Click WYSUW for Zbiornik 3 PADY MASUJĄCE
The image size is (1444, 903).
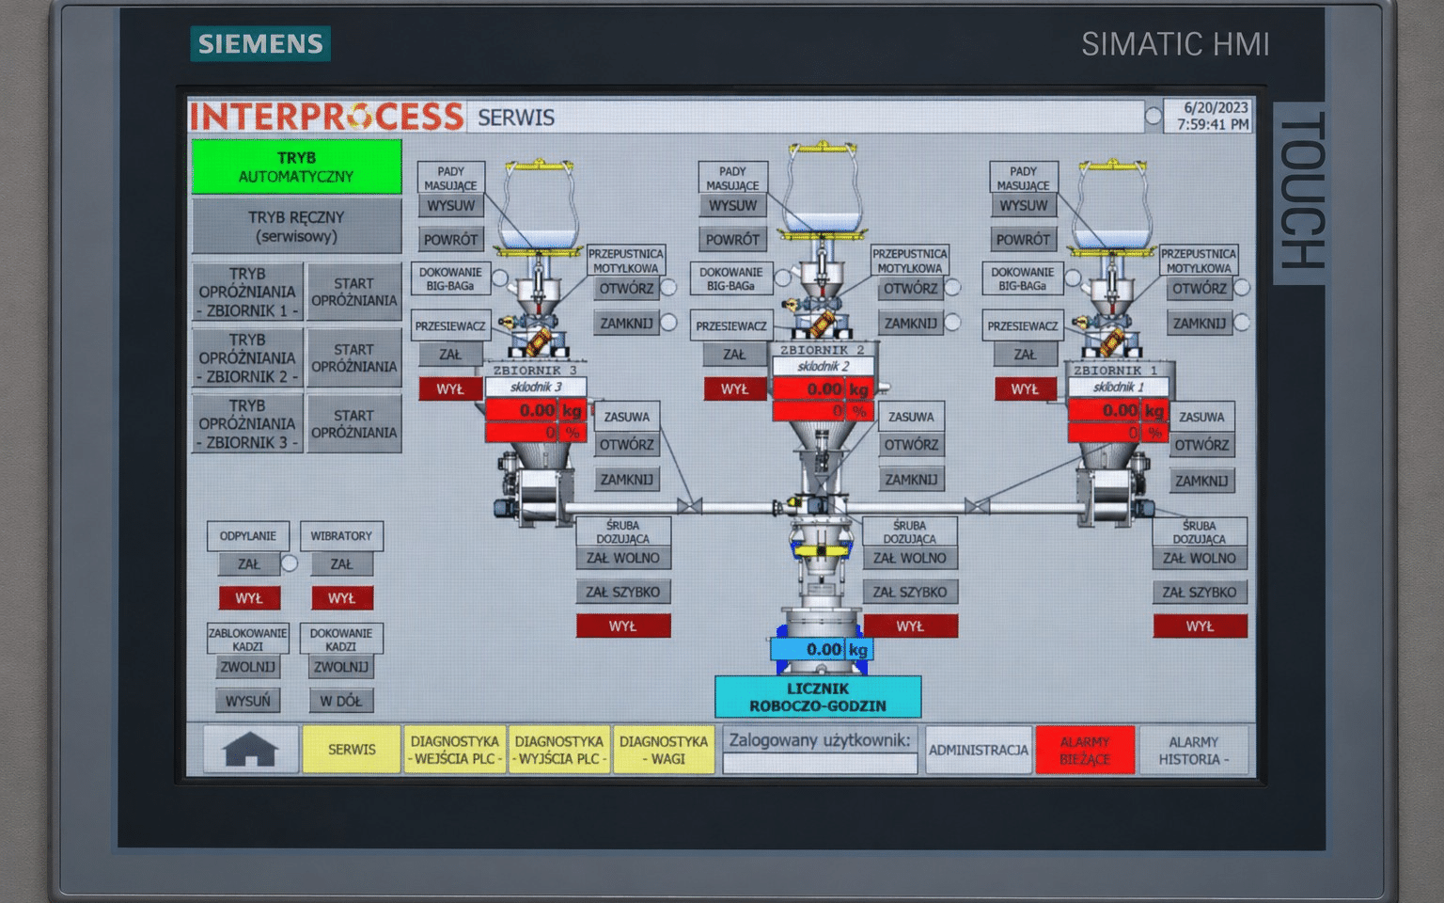click(451, 206)
